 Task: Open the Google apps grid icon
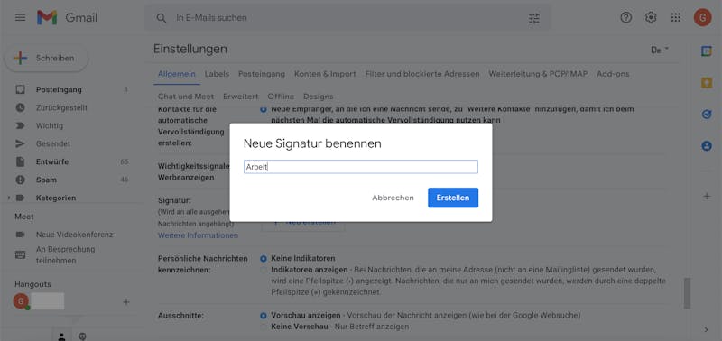pyautogui.click(x=675, y=17)
